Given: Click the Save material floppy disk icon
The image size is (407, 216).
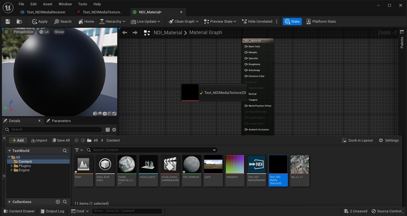Looking at the screenshot, I should click(7, 21).
